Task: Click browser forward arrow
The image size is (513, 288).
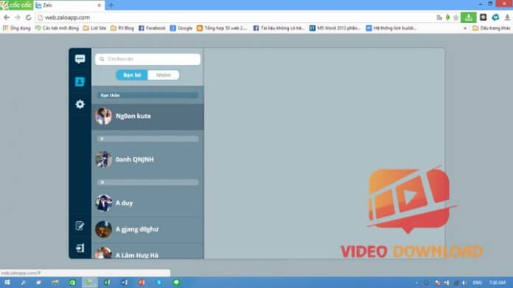Action: tap(18, 18)
